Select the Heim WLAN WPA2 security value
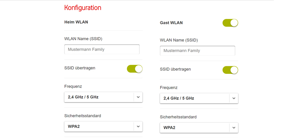The height and width of the screenshot is (138, 305). click(74, 127)
